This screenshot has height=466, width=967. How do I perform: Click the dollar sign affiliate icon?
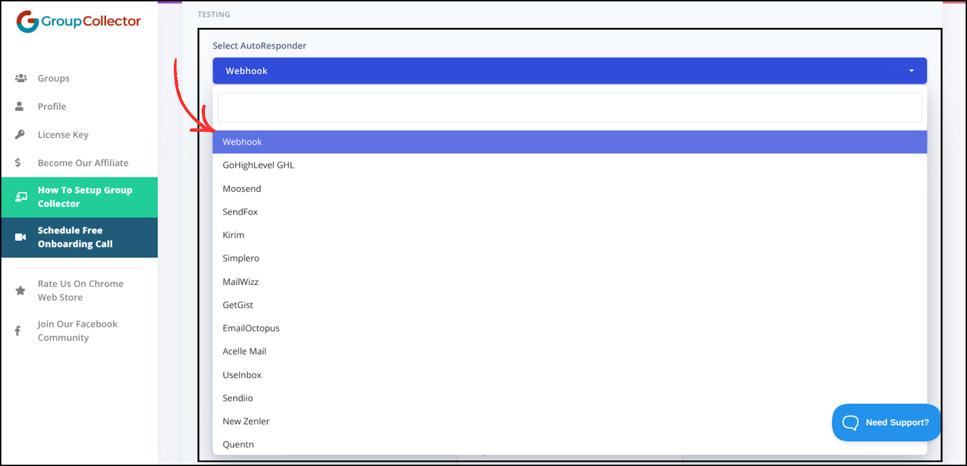pyautogui.click(x=18, y=162)
